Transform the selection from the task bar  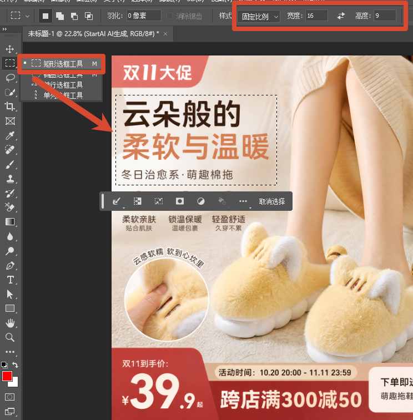click(159, 201)
